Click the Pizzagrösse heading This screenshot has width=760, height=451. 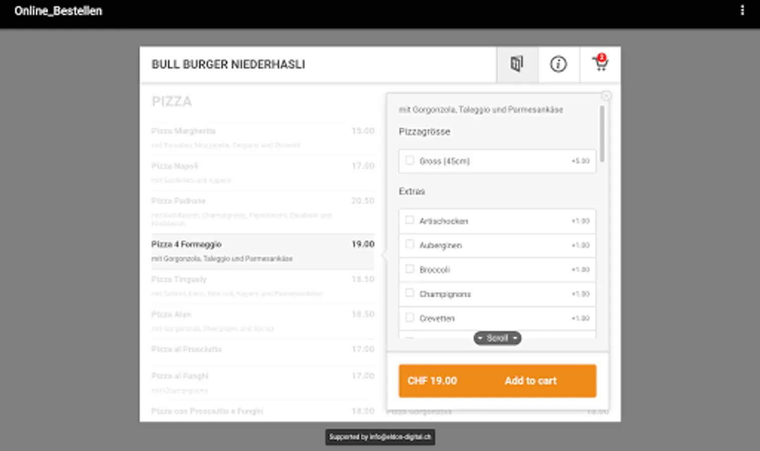(424, 132)
